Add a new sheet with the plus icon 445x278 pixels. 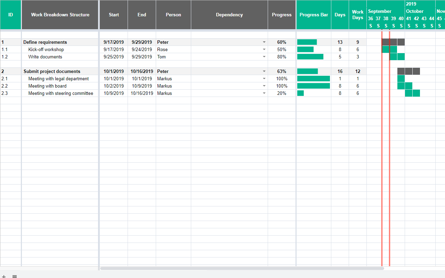(x=4, y=276)
